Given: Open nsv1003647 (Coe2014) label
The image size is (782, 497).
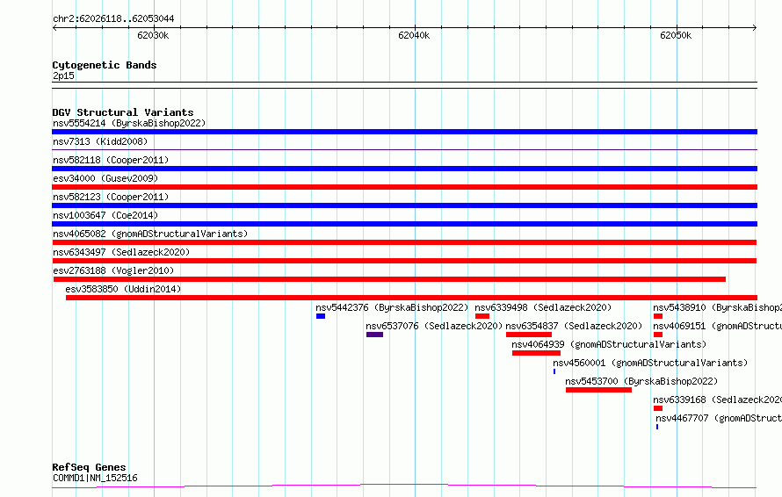Looking at the screenshot, I should click(x=105, y=215).
